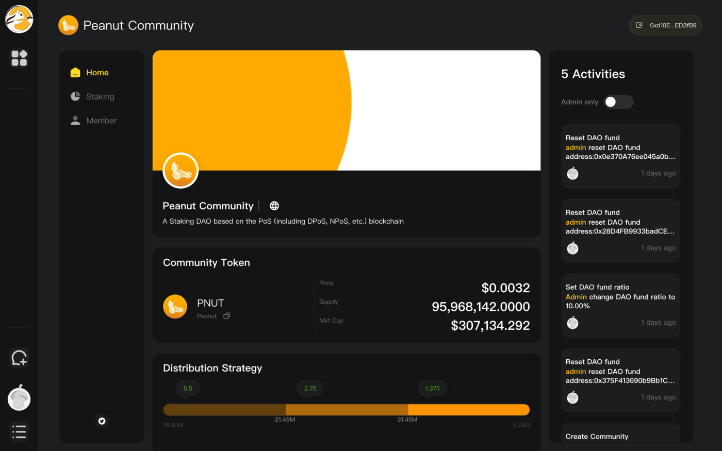
Task: Click the 2.75 distribution label bubble
Action: 310,389
